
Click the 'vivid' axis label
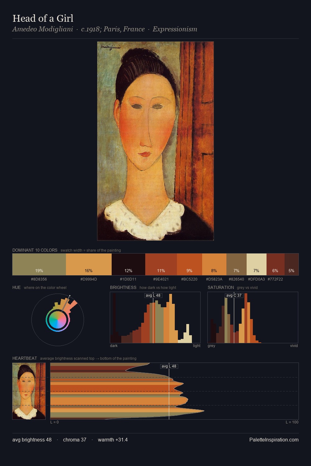click(294, 346)
